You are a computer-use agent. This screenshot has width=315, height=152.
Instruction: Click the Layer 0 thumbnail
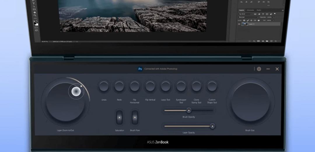pyautogui.click(x=245, y=24)
